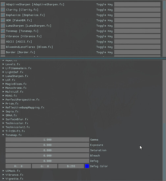Click the Defog Color R value field

click(18, 166)
